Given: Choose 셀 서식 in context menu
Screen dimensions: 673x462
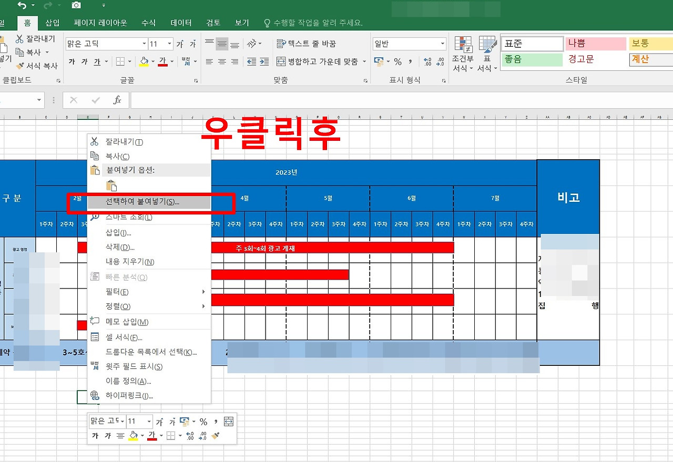Looking at the screenshot, I should point(150,337).
